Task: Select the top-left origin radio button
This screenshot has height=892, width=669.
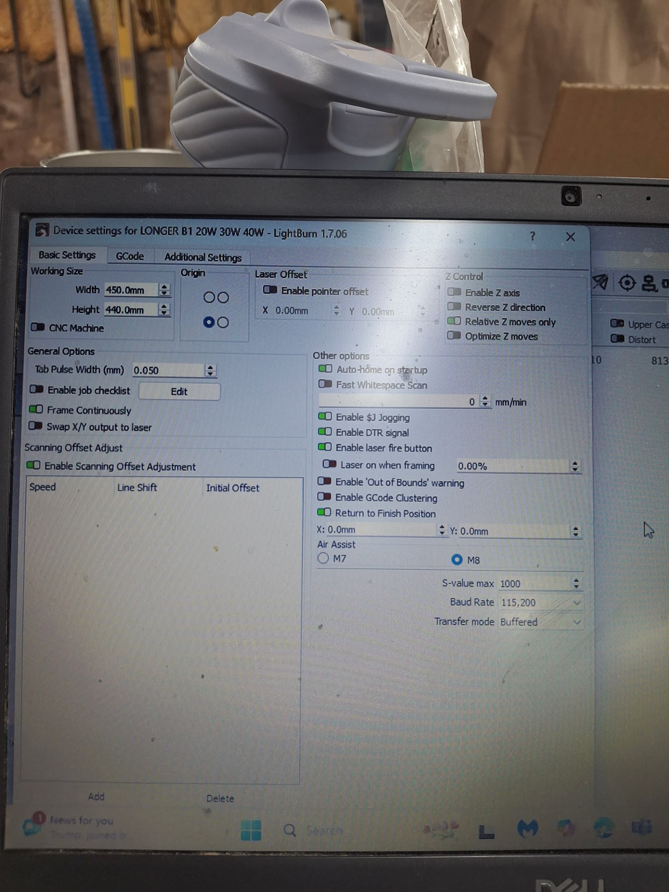Action: 209,298
